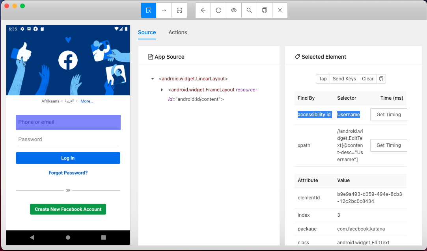Click the 'xpath' Find By label

click(x=304, y=145)
